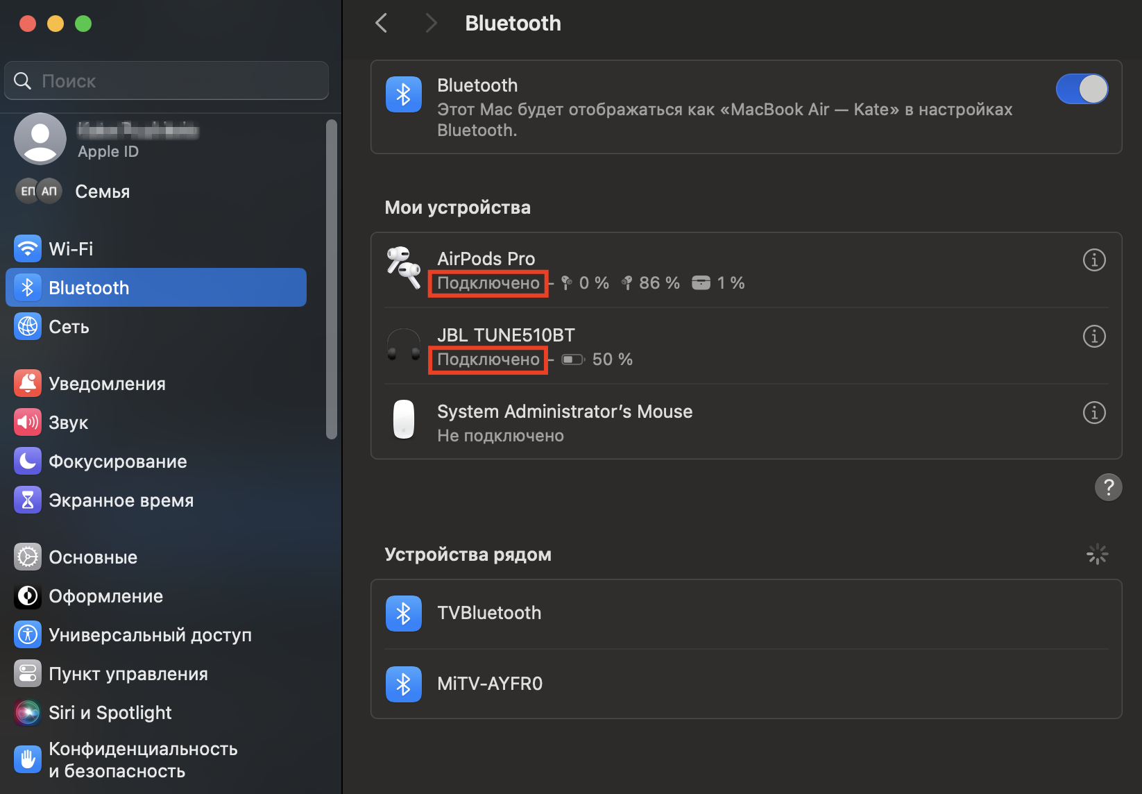The image size is (1142, 794).
Task: Open Пункт управления settings
Action: 156,673
